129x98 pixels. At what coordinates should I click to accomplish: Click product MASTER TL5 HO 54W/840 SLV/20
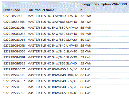pos(52,57)
